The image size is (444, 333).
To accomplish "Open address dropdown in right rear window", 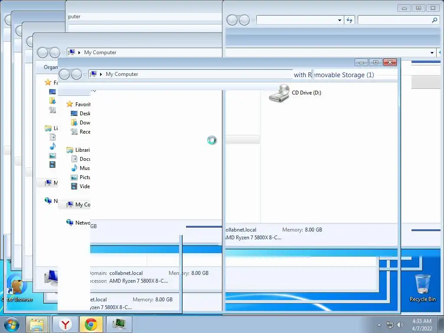I will click(x=340, y=20).
